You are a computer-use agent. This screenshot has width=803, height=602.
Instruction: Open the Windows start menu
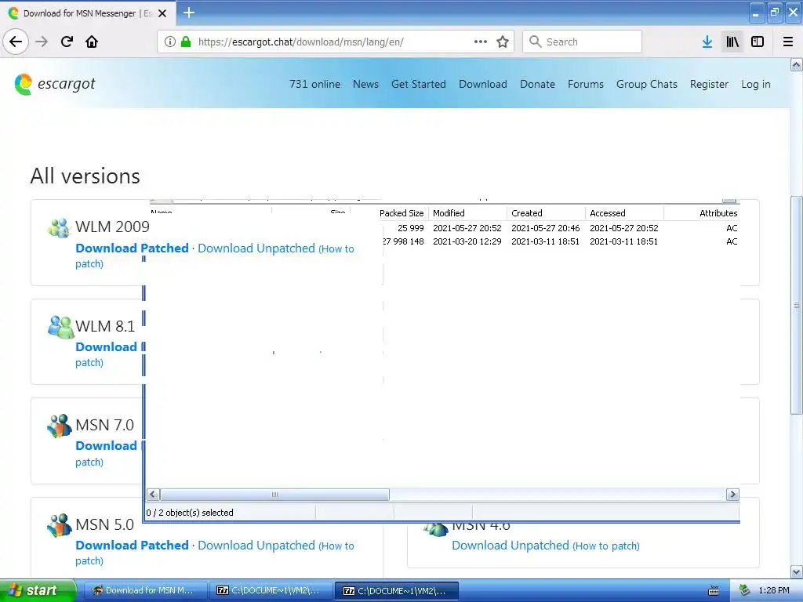pos(38,591)
